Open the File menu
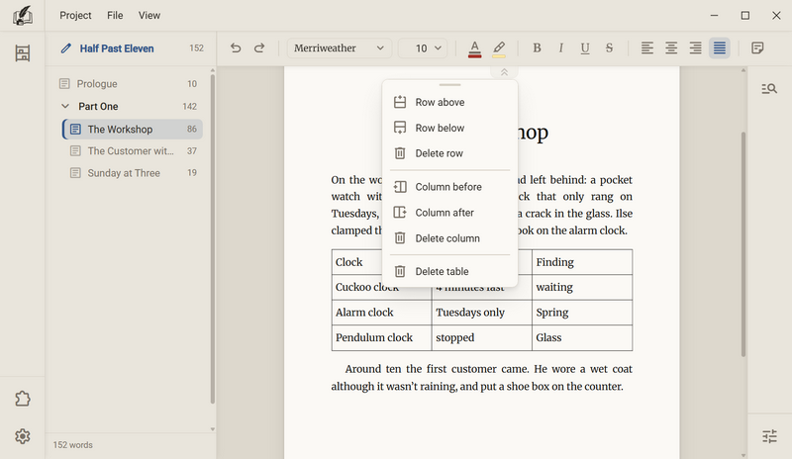Viewport: 792px width, 459px height. (x=115, y=15)
